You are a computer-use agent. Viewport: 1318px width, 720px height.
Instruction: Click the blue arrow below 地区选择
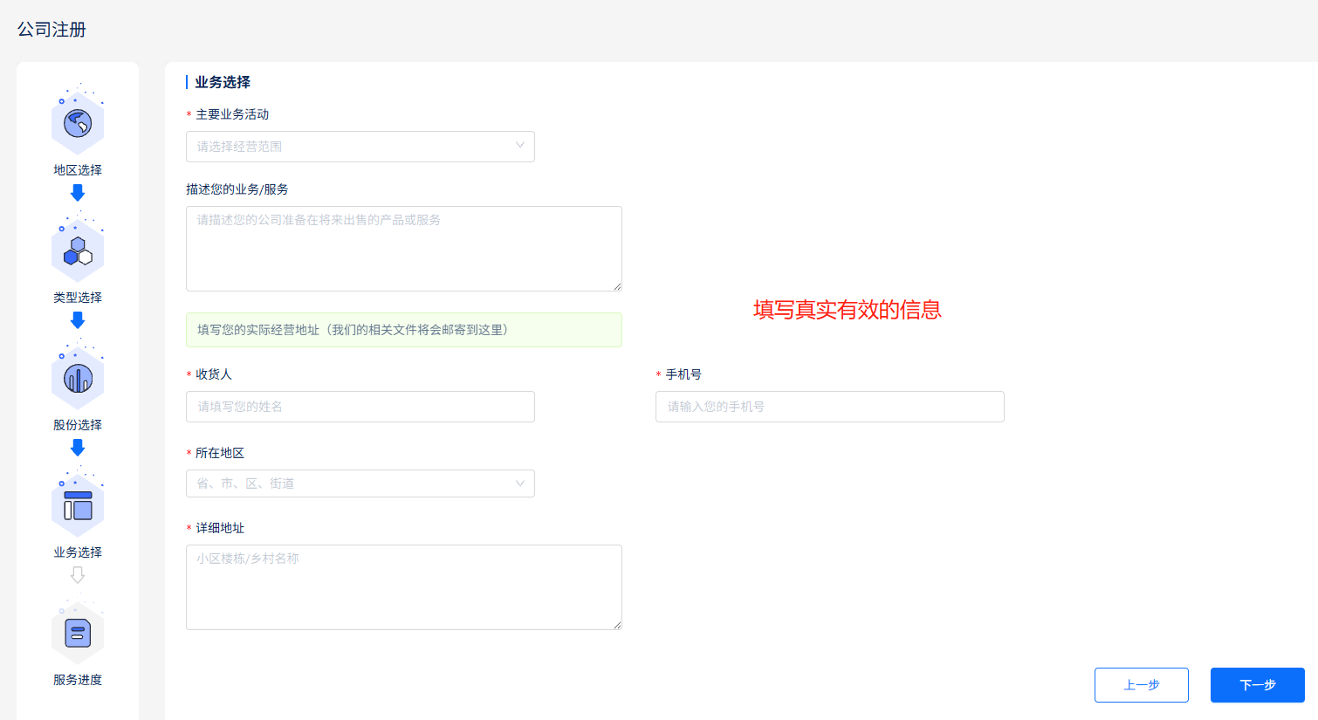[x=78, y=193]
